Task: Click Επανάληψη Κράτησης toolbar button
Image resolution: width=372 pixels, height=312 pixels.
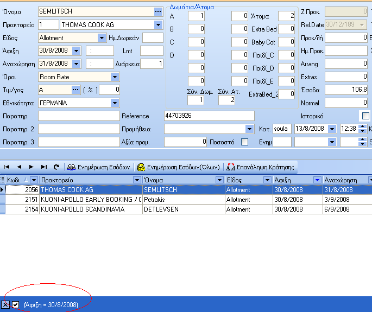Action: (260, 167)
